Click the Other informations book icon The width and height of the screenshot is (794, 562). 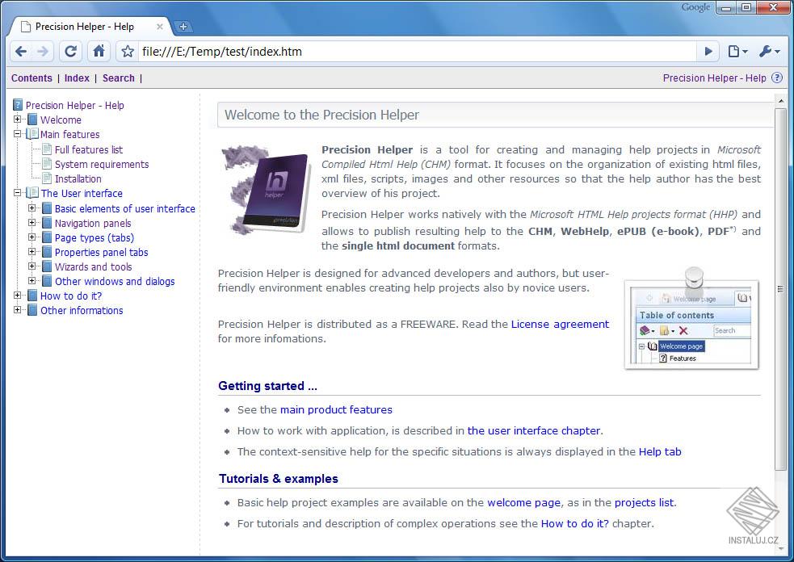coord(32,310)
